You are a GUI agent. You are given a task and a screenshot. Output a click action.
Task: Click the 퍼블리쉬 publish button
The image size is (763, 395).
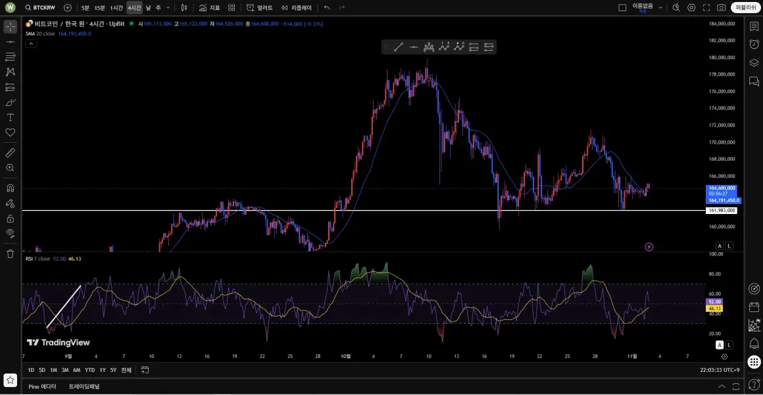(x=746, y=8)
